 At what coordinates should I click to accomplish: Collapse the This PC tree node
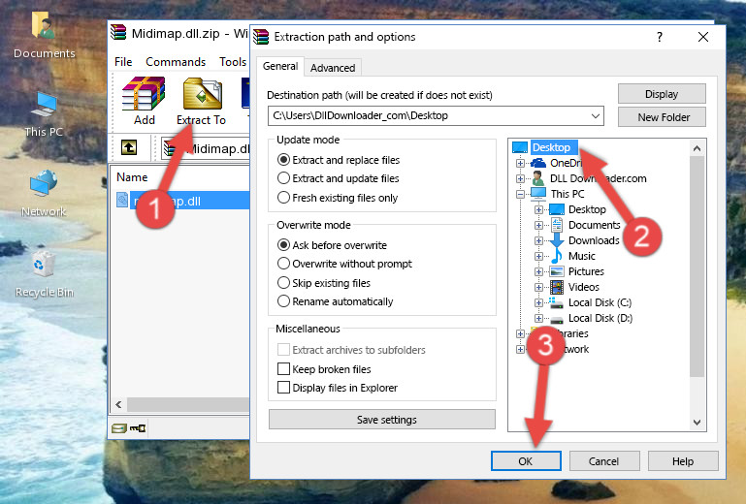point(521,194)
